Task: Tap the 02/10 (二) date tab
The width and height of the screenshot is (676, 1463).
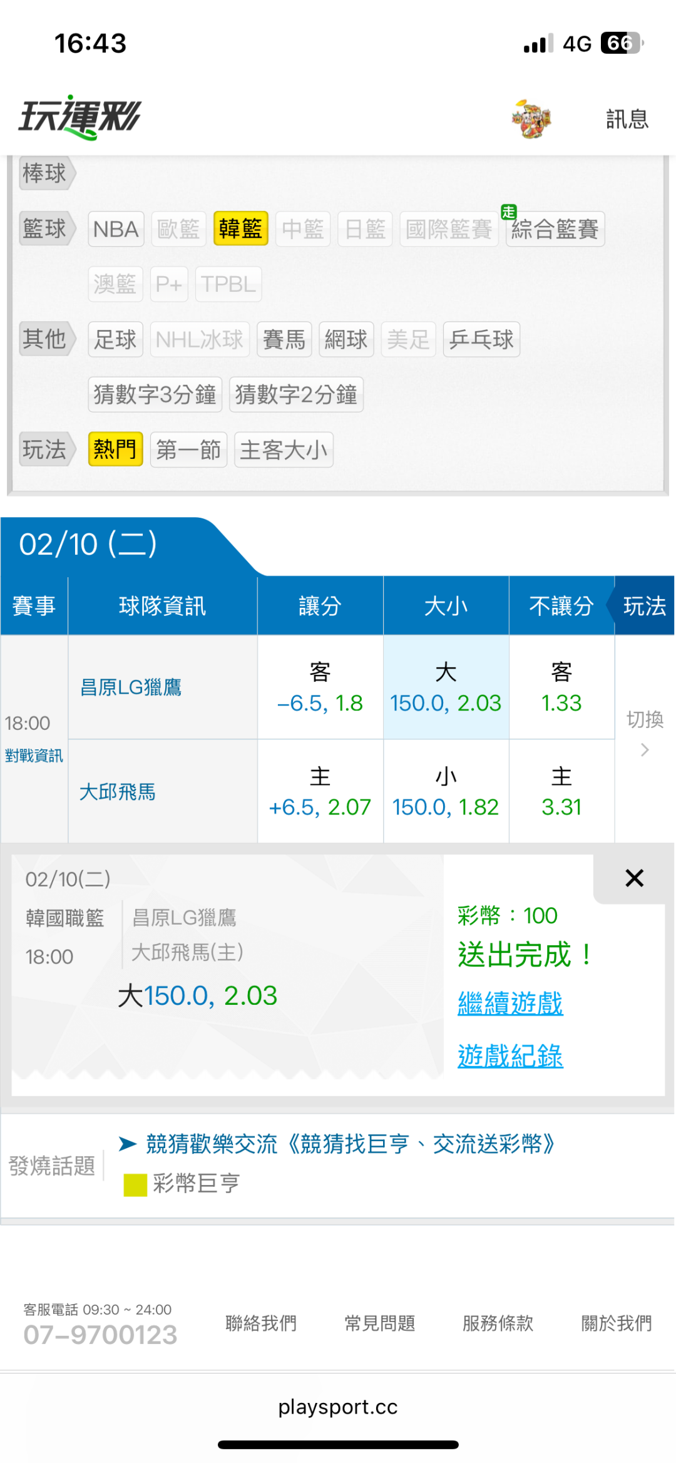Action: pyautogui.click(x=88, y=545)
